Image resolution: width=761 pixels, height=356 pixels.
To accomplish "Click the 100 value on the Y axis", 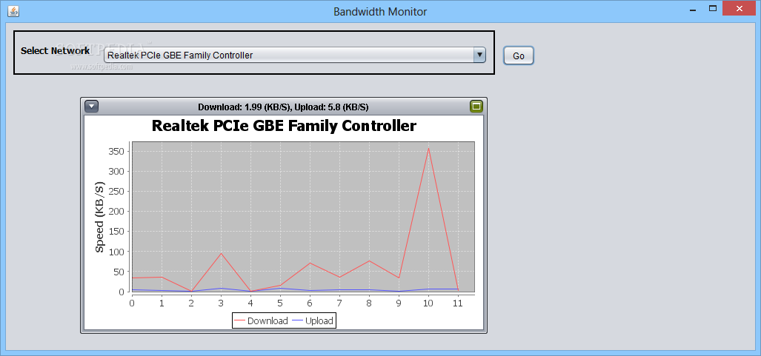I will (x=116, y=251).
